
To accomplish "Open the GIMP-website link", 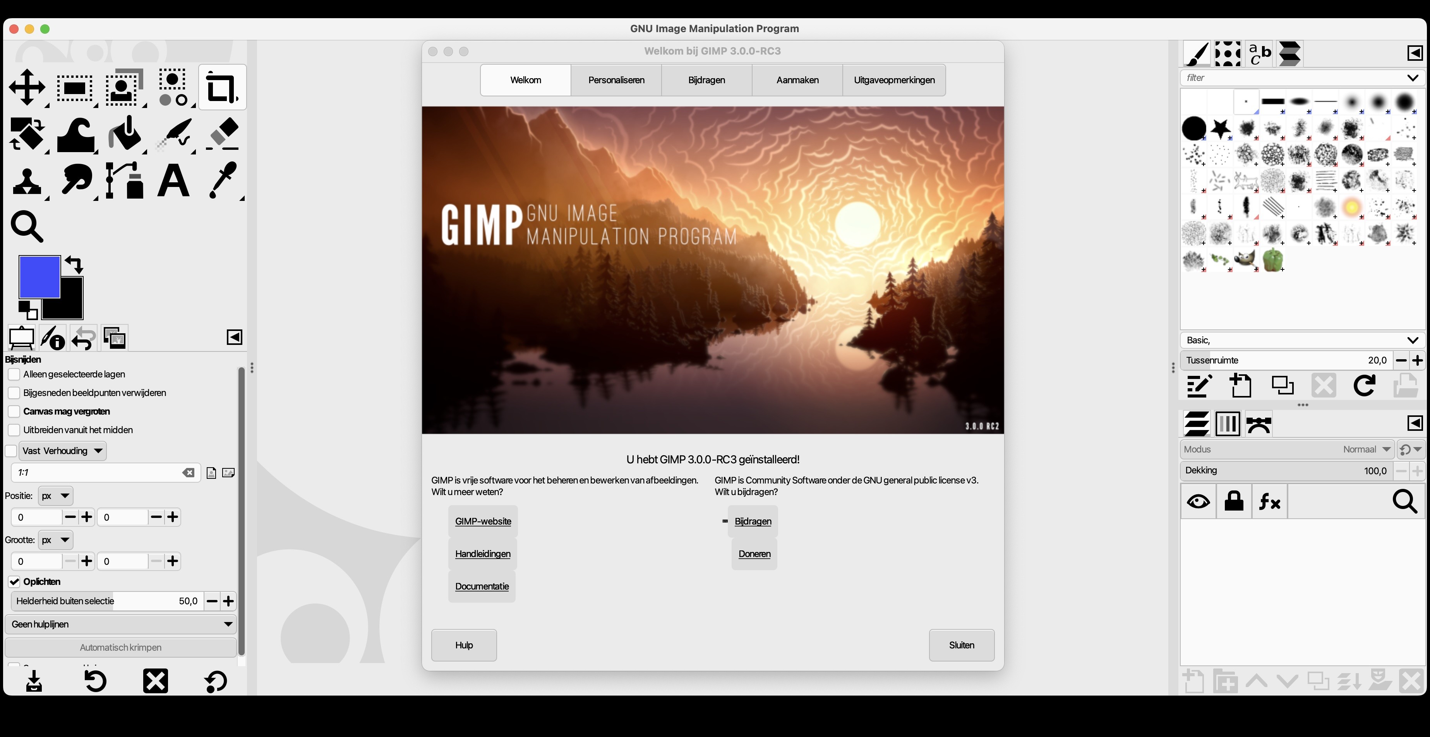I will click(x=483, y=521).
